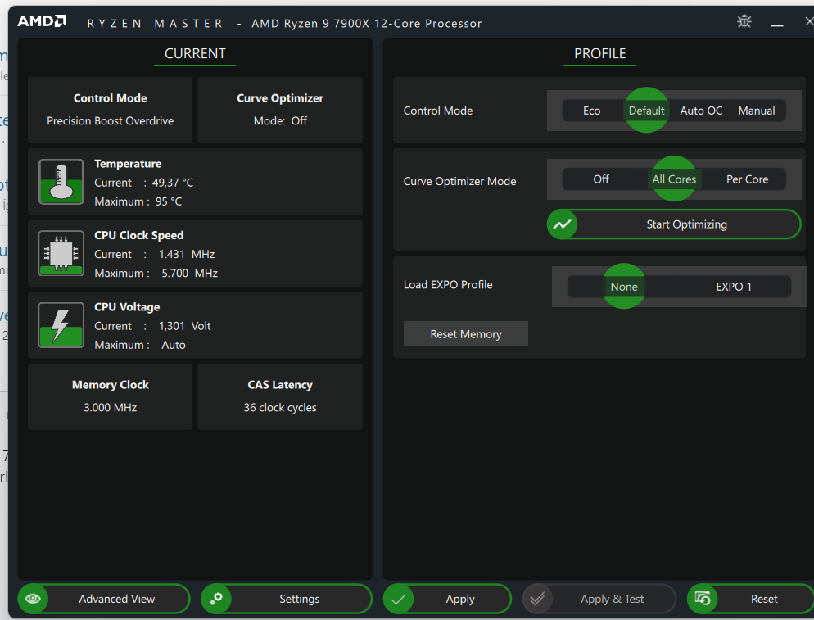Click the CAS Latency 36 clock cycles card
The height and width of the screenshot is (620, 814).
pyautogui.click(x=280, y=396)
